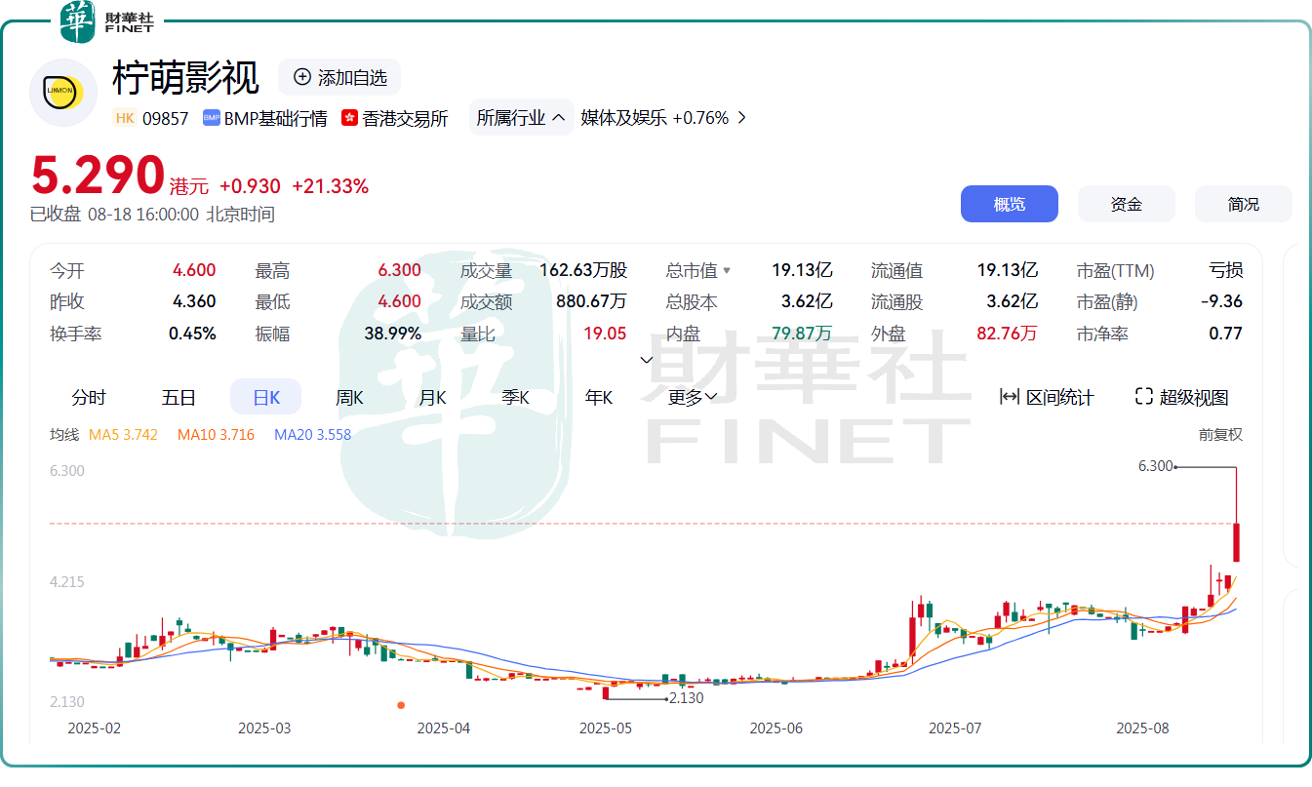
Task: Click the 外盘 value 82.76万
Action: pyautogui.click(x=1008, y=334)
